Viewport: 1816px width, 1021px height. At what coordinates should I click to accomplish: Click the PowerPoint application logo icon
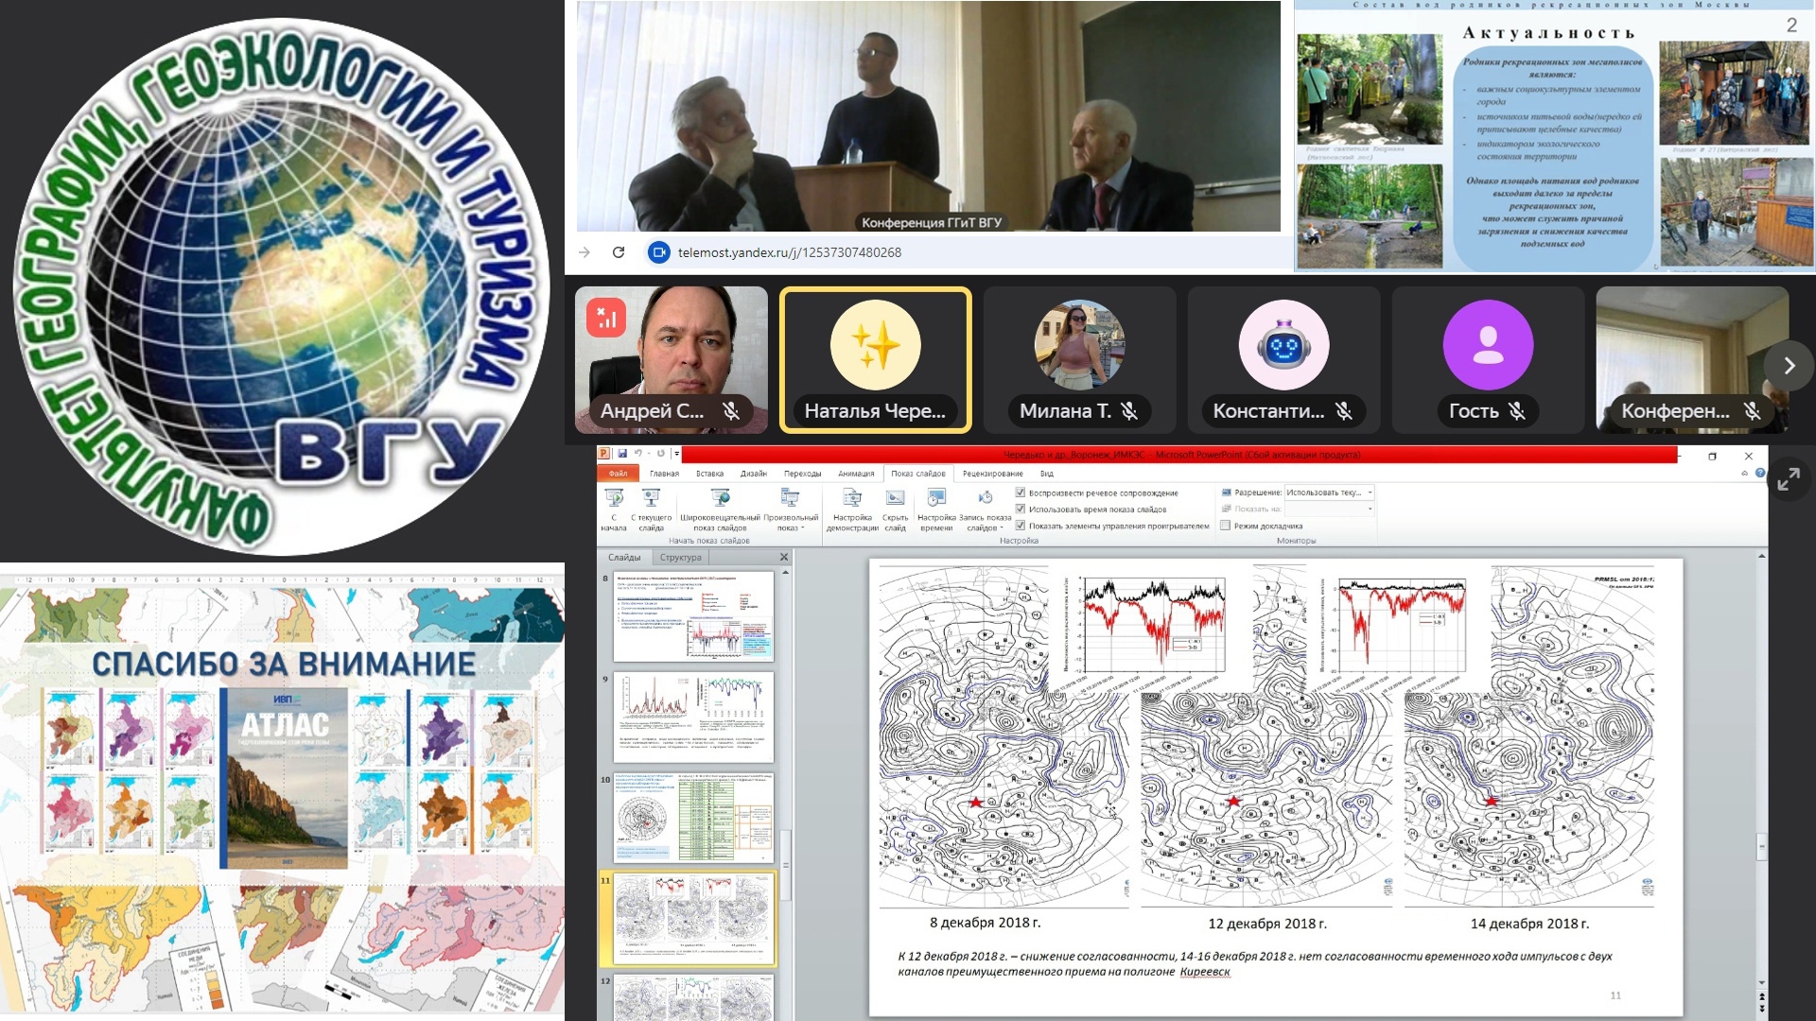click(x=604, y=454)
